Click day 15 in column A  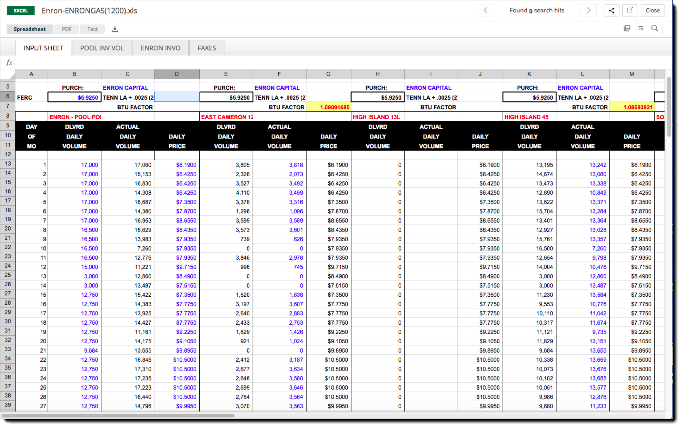(31, 295)
